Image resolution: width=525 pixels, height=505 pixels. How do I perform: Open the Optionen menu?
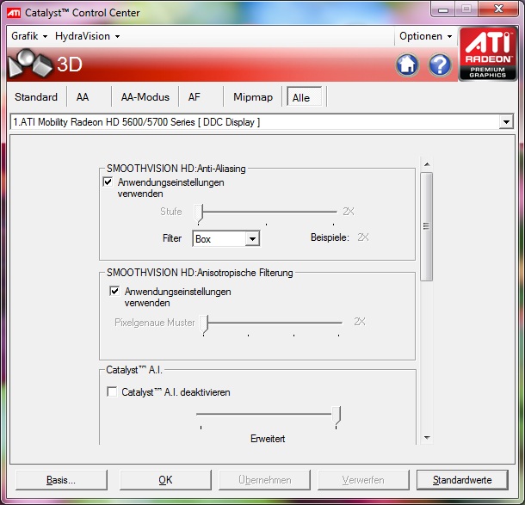click(x=425, y=36)
